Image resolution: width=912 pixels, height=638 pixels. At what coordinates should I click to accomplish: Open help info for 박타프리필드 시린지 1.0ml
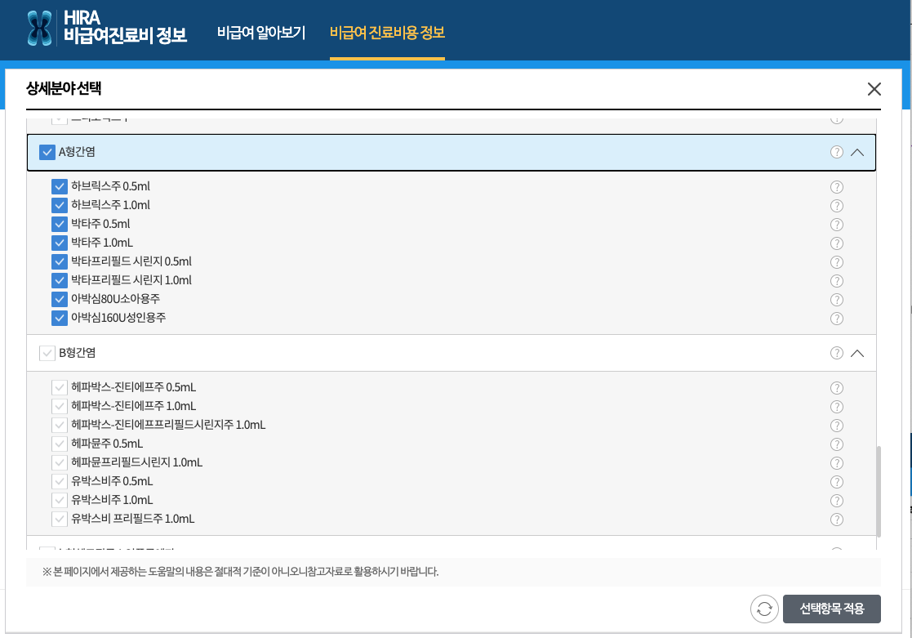(x=836, y=280)
